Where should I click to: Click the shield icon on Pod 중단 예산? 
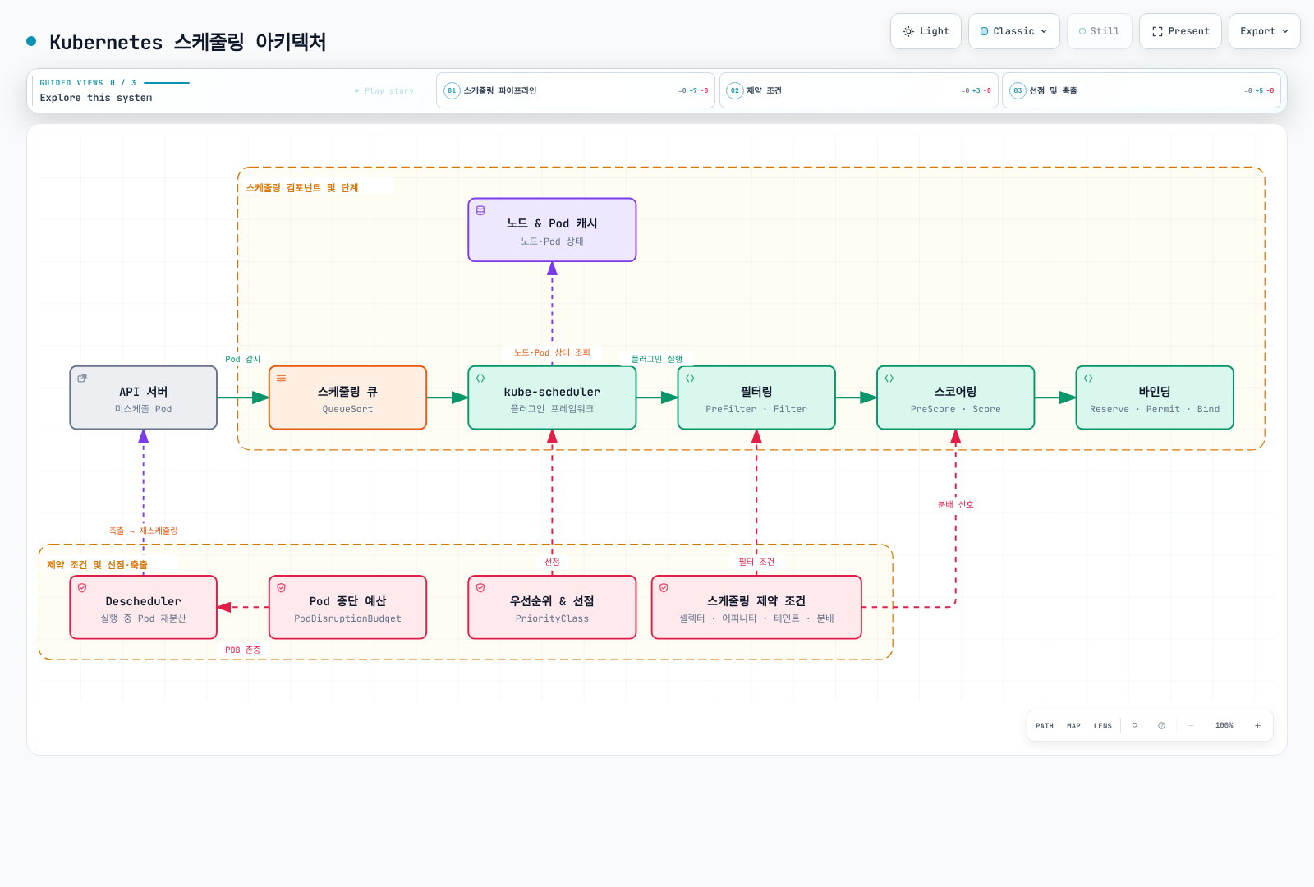[282, 587]
